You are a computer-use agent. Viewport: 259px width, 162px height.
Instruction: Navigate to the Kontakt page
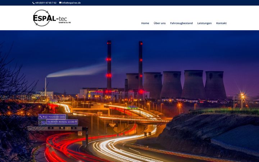point(221,23)
